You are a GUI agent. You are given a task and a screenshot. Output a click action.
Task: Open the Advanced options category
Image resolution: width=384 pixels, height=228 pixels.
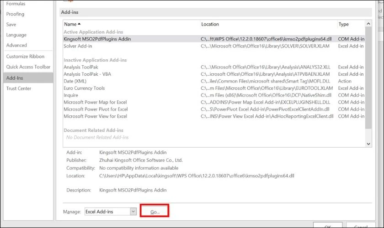16,45
